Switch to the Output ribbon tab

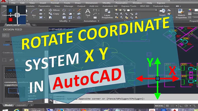coord(81,6)
